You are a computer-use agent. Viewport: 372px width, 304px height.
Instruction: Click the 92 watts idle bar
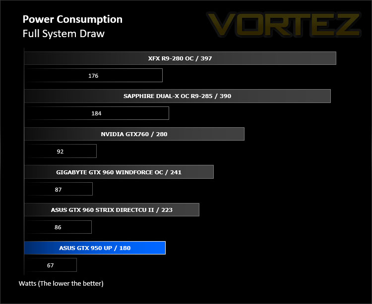(60, 151)
